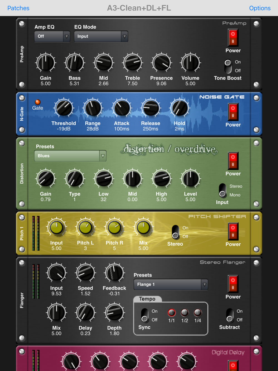278x371 pixels.
Task: Open the Amp EQ dropdown
Action: [x=52, y=36]
